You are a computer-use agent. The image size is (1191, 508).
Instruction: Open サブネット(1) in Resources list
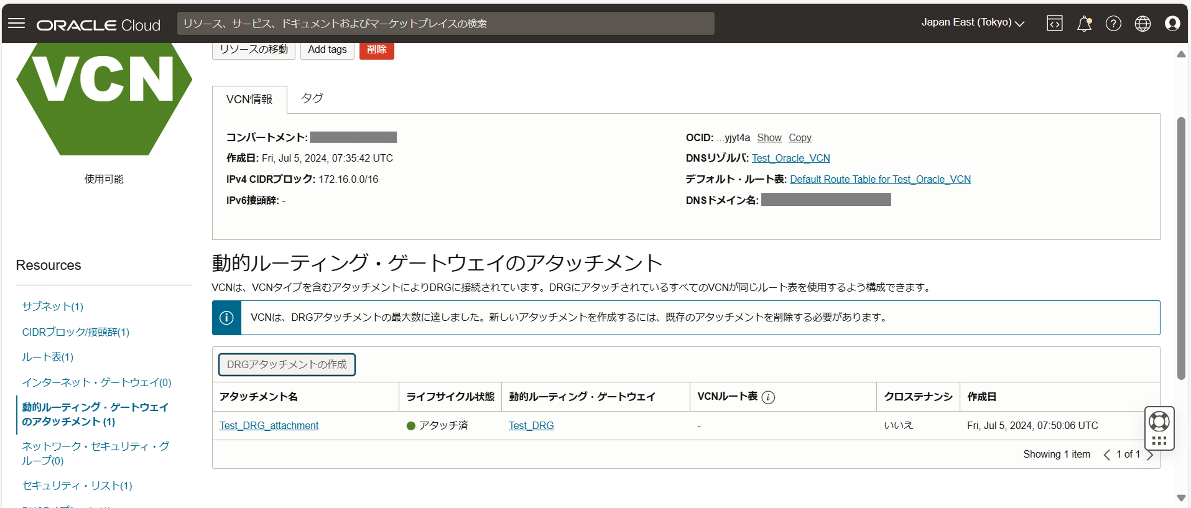pyautogui.click(x=52, y=306)
